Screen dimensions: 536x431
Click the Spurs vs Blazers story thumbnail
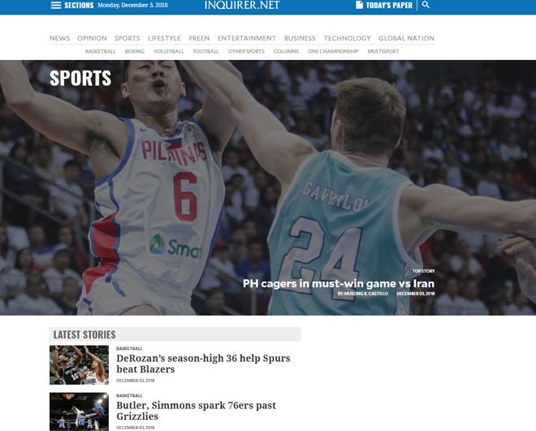80,365
